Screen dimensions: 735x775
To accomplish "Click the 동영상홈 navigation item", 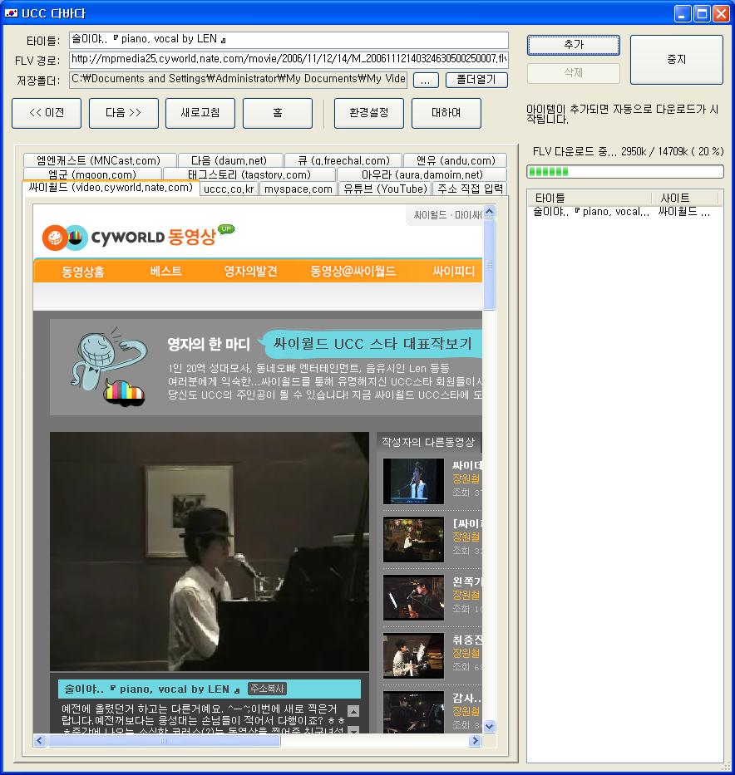I will tap(82, 272).
